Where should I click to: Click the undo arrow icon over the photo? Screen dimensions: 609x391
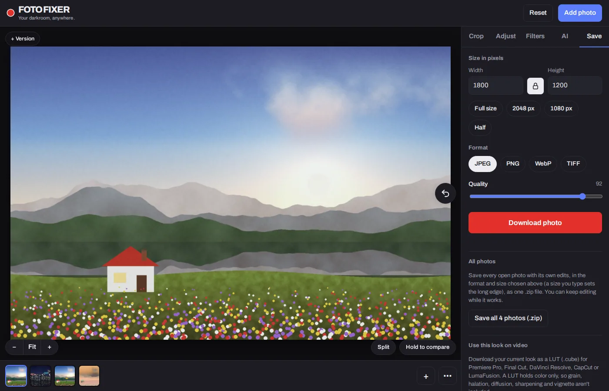(x=445, y=193)
